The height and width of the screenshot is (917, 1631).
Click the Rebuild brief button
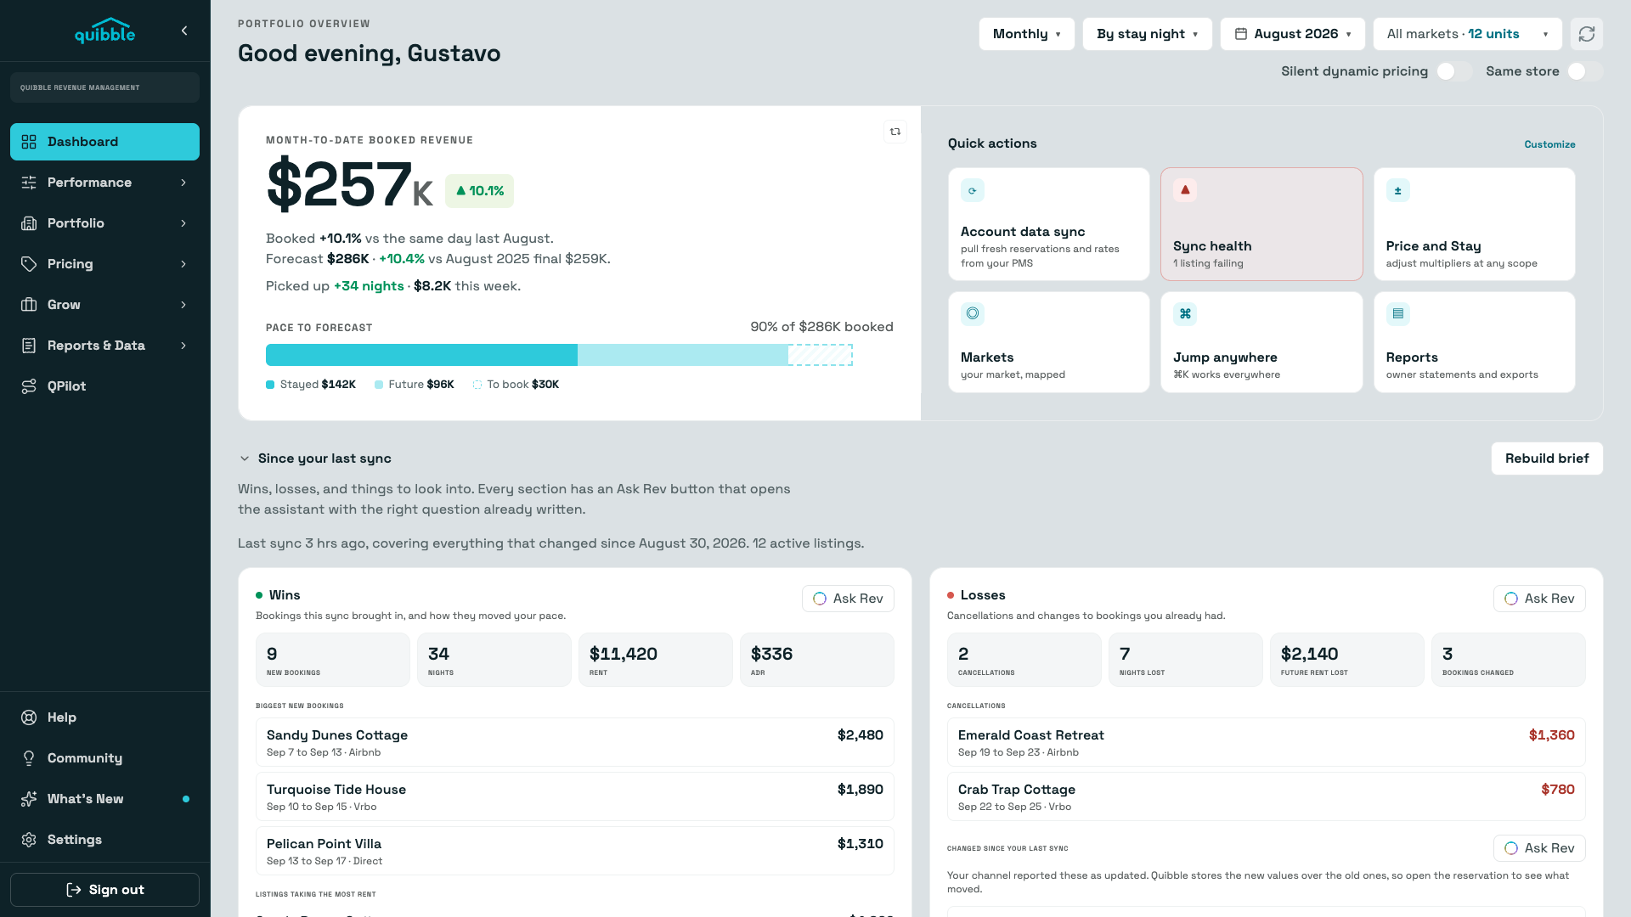(x=1547, y=458)
